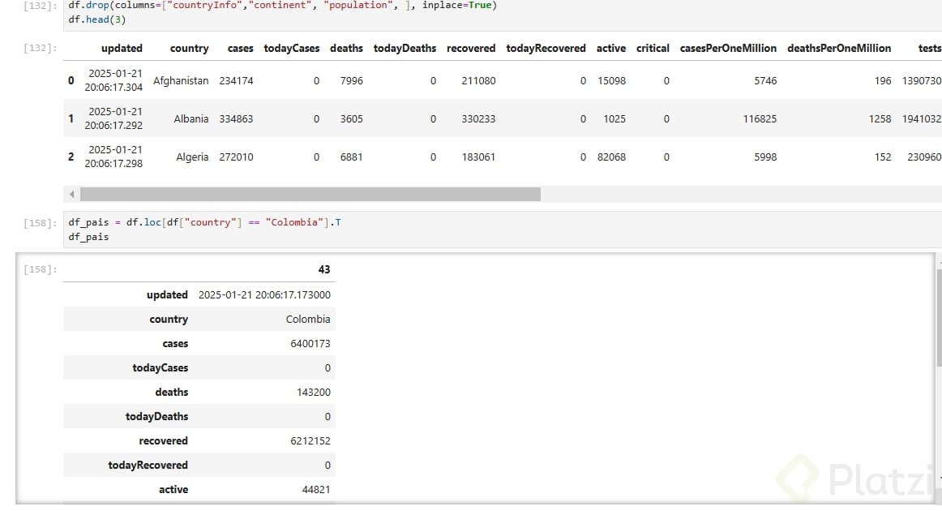Screen dimensions: 942x511
Task: Click 'todayCases' row label in Colombia table
Action: (161, 368)
